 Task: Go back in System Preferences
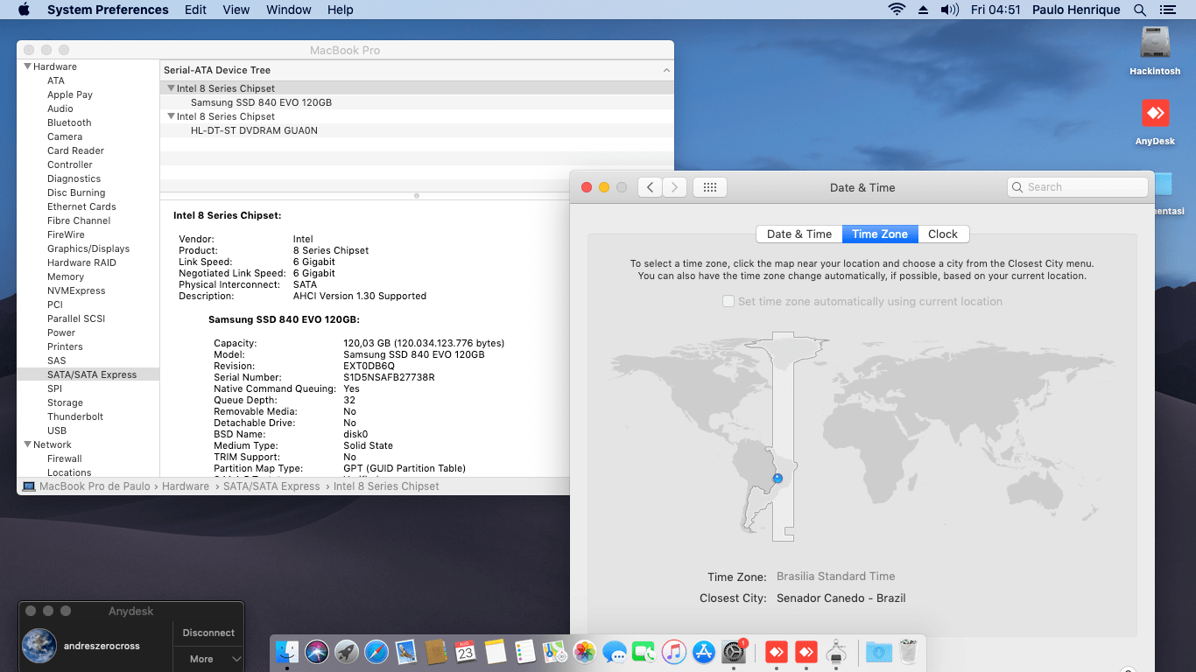click(x=650, y=187)
